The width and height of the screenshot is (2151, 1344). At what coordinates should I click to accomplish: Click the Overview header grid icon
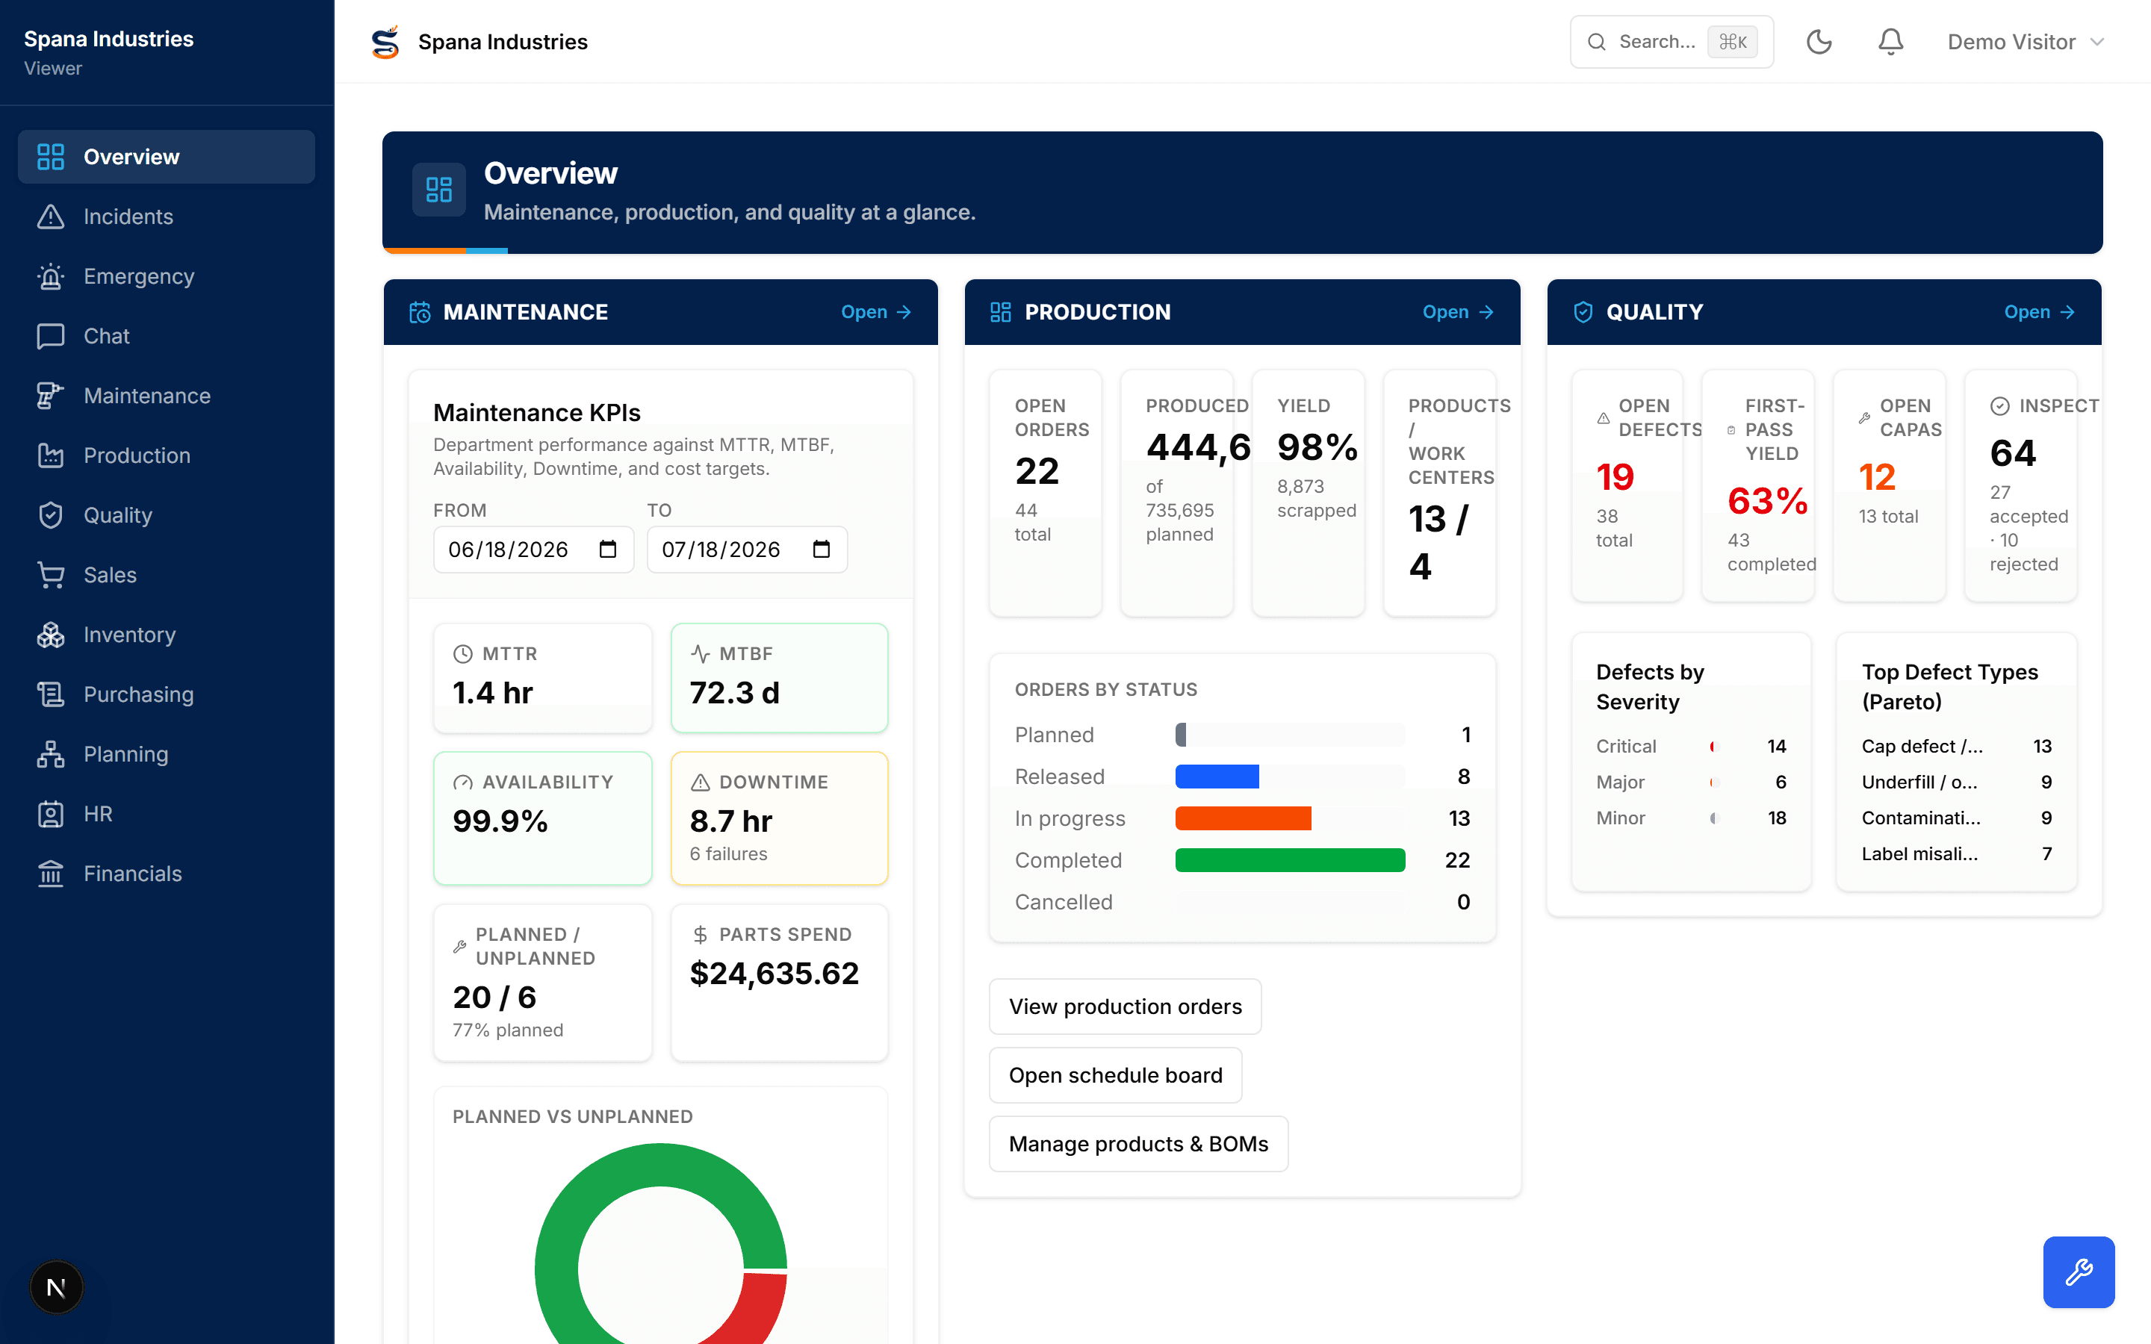point(439,190)
